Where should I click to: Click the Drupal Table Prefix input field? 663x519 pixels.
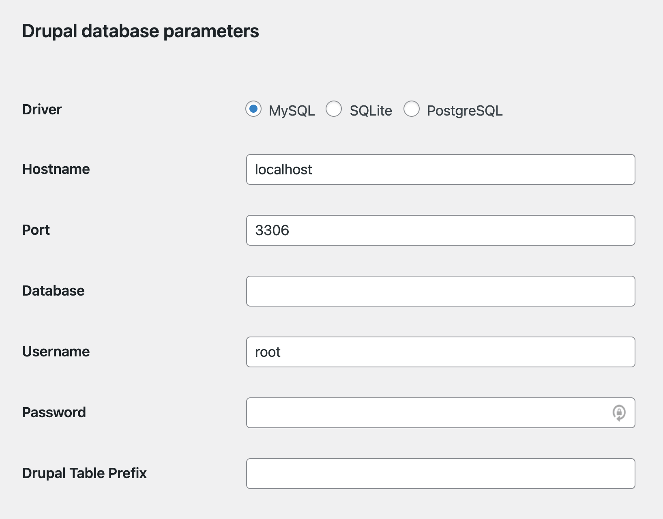(440, 474)
